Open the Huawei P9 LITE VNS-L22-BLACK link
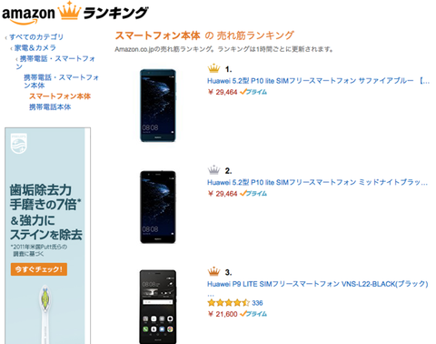This screenshot has height=344, width=436. coord(317,284)
